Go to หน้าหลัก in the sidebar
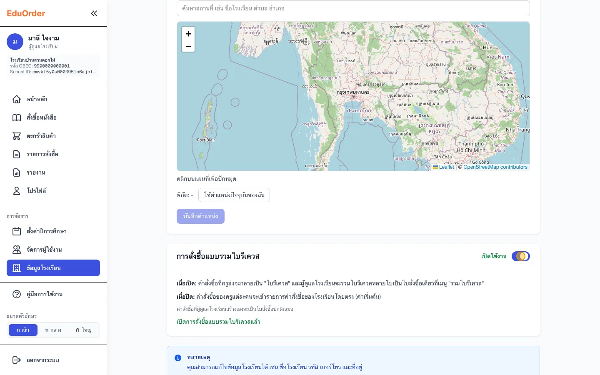Image resolution: width=600 pixels, height=375 pixels. click(53, 99)
